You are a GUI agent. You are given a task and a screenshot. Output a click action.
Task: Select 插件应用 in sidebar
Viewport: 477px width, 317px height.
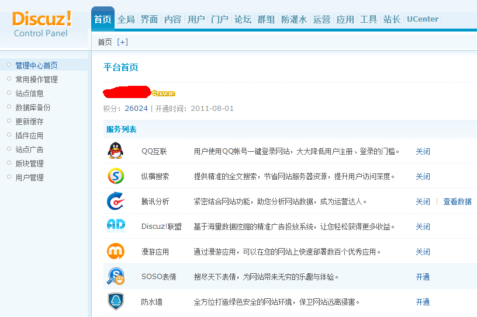29,135
